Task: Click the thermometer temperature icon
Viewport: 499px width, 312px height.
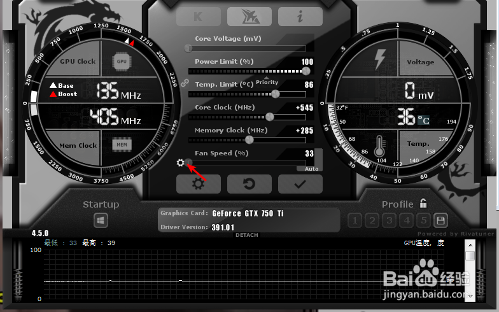Action: pyautogui.click(x=379, y=146)
